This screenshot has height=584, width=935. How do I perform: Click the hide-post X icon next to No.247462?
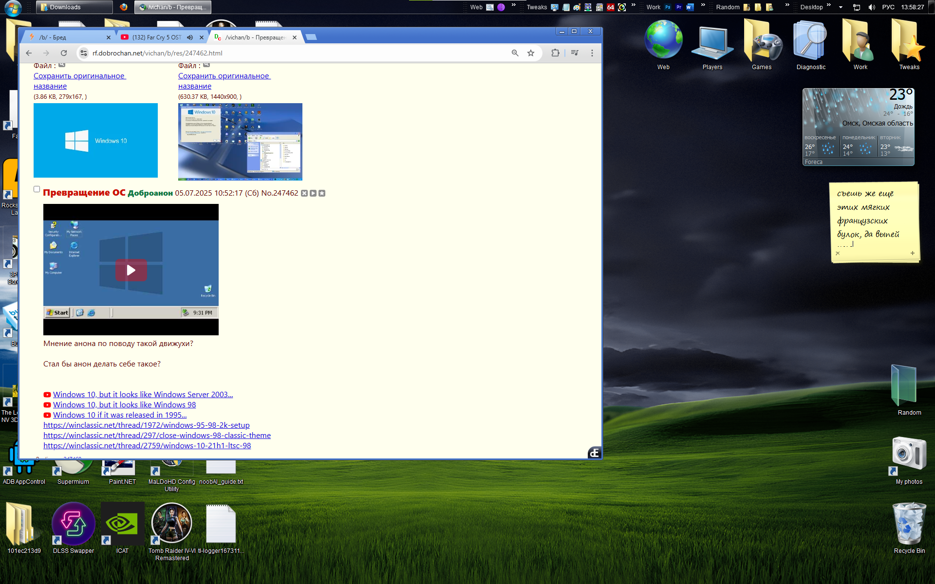(304, 193)
